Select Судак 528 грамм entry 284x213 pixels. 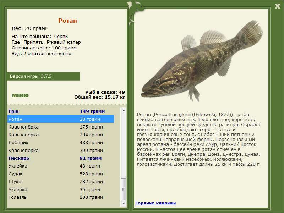click(61, 174)
